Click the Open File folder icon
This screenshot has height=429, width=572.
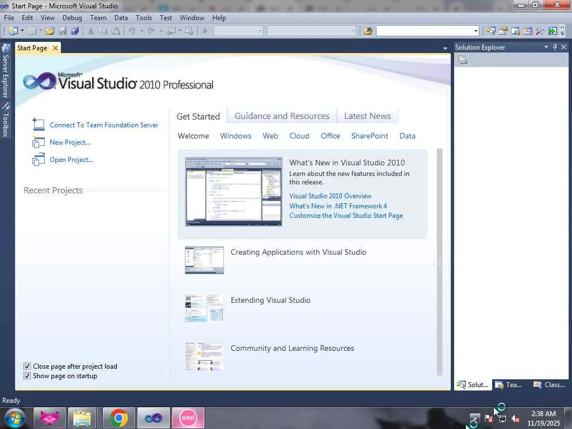(50, 31)
